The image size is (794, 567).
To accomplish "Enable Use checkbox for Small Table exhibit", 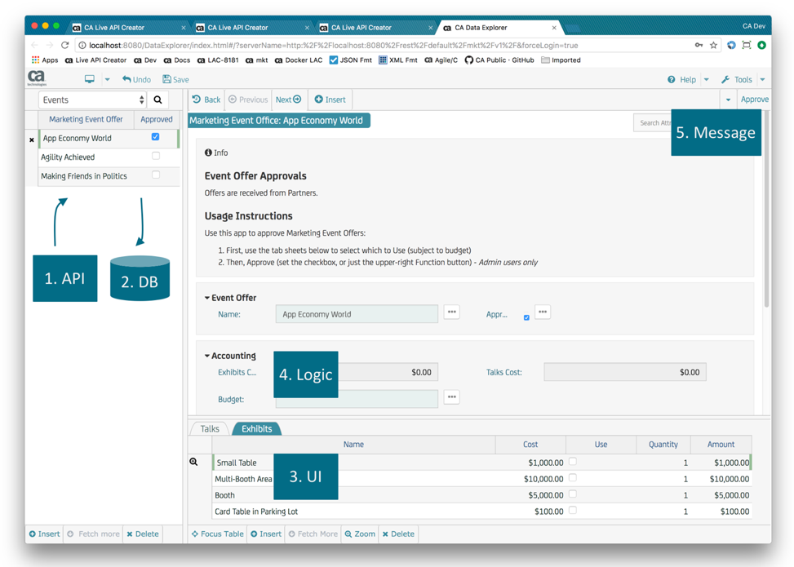I will (573, 462).
